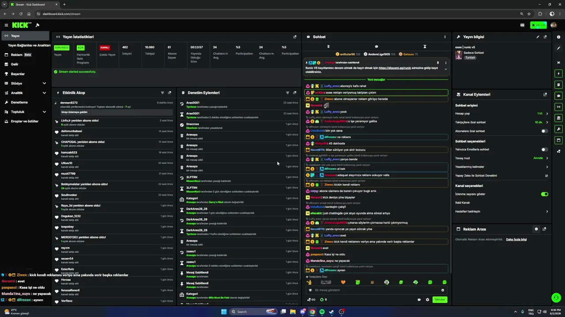Pop out the Etkinlik Akışı panel
Screen dimensions: 565x317
point(169,93)
